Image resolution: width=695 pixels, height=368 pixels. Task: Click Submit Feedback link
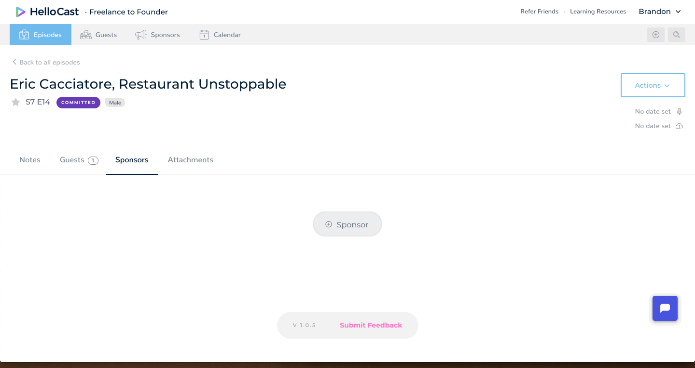coord(371,325)
